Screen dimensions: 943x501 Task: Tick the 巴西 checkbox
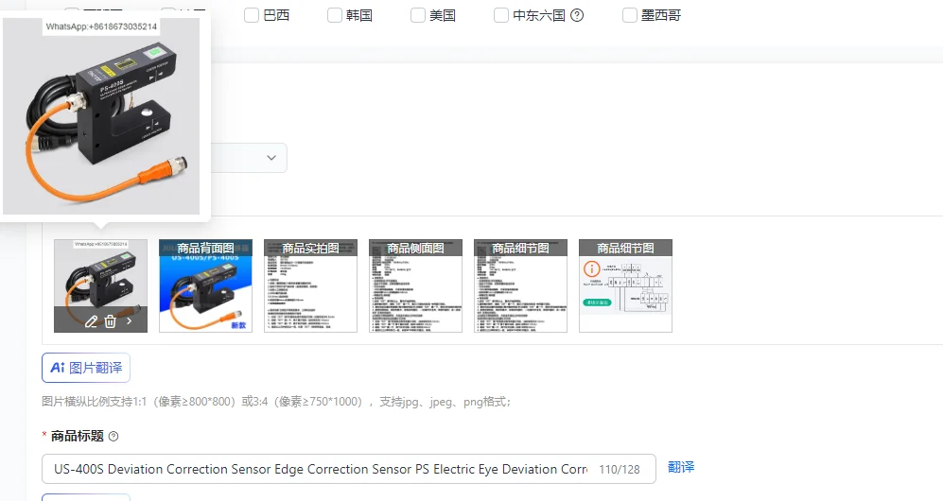point(252,15)
